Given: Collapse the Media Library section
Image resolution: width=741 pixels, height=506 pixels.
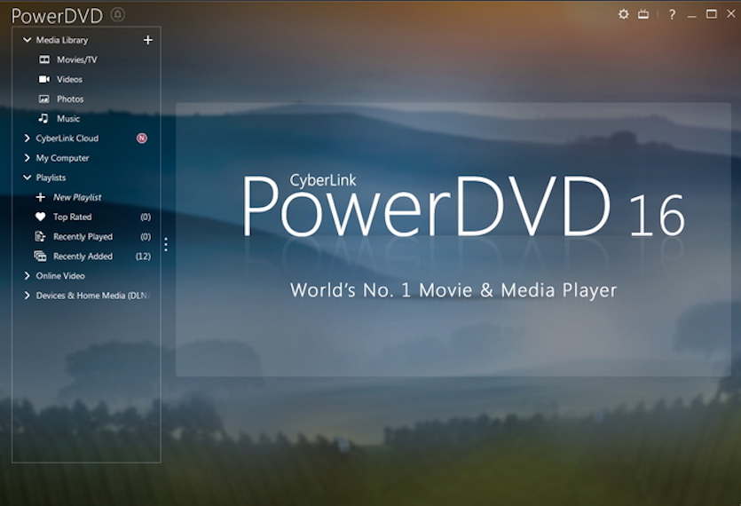Looking at the screenshot, I should point(27,40).
